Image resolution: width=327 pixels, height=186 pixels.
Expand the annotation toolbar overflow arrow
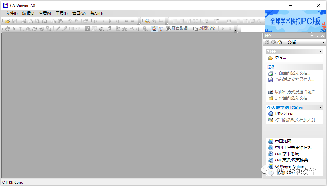point(235,30)
